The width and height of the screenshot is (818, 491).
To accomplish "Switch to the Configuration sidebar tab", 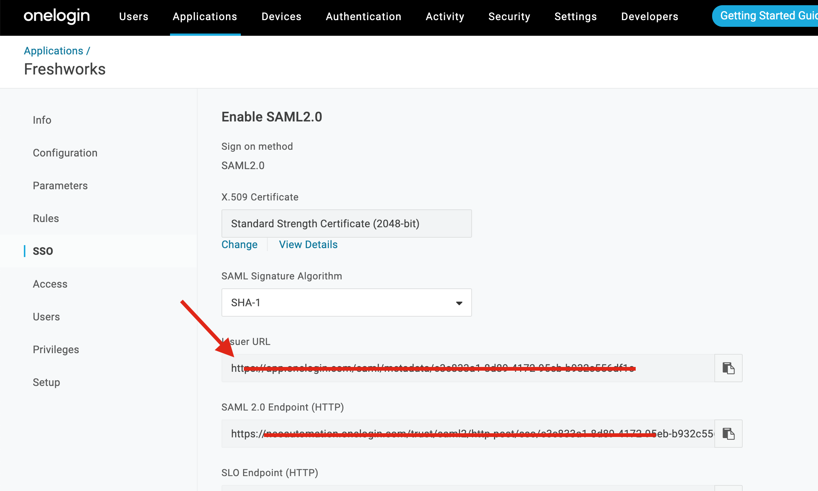I will point(65,153).
